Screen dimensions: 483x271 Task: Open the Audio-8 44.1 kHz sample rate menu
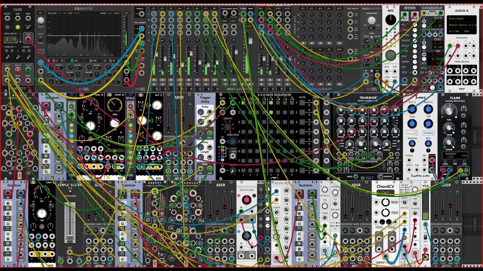click(455, 32)
